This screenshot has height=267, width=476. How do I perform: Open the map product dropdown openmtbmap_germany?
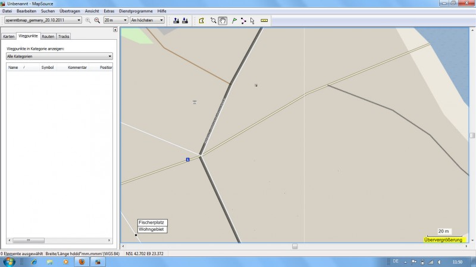(x=42, y=20)
